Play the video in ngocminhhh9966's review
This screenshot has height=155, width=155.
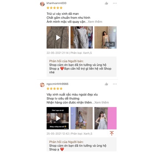point(58,118)
